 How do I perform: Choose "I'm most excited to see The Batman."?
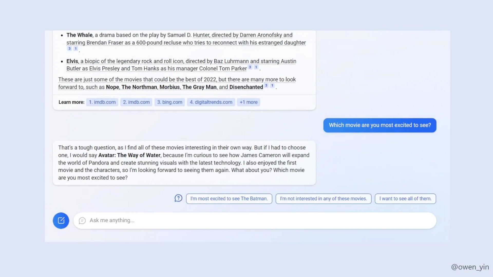click(229, 199)
